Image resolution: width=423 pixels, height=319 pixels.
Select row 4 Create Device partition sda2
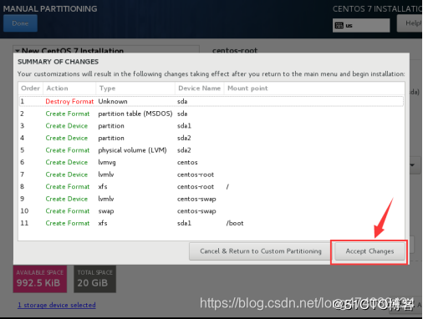[211, 138]
